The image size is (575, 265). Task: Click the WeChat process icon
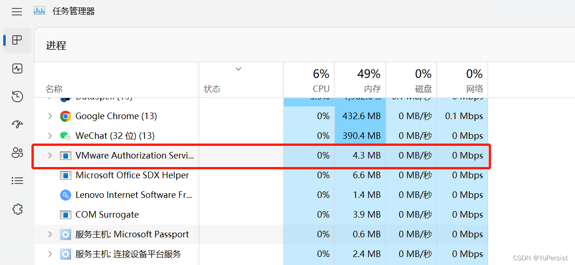(66, 136)
